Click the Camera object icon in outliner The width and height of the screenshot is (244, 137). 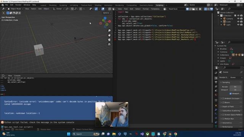click(x=225, y=19)
